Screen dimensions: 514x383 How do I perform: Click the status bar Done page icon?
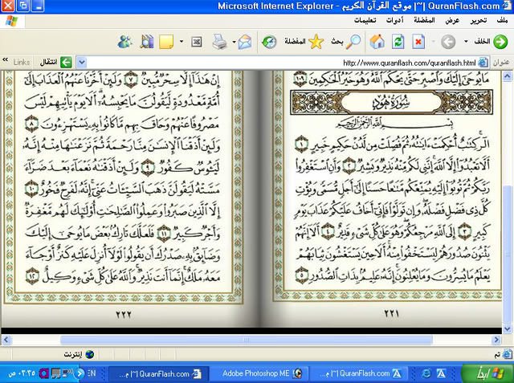pos(507,354)
